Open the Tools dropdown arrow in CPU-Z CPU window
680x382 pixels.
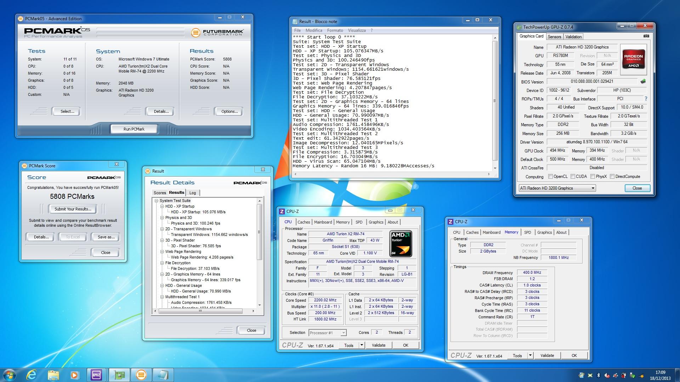point(362,345)
